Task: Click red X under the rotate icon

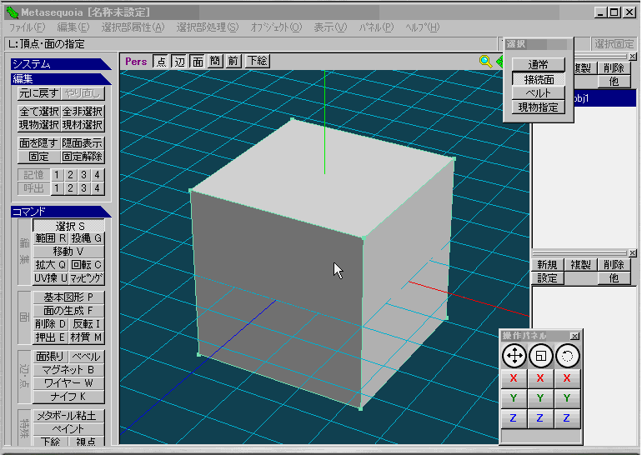Action: click(567, 378)
